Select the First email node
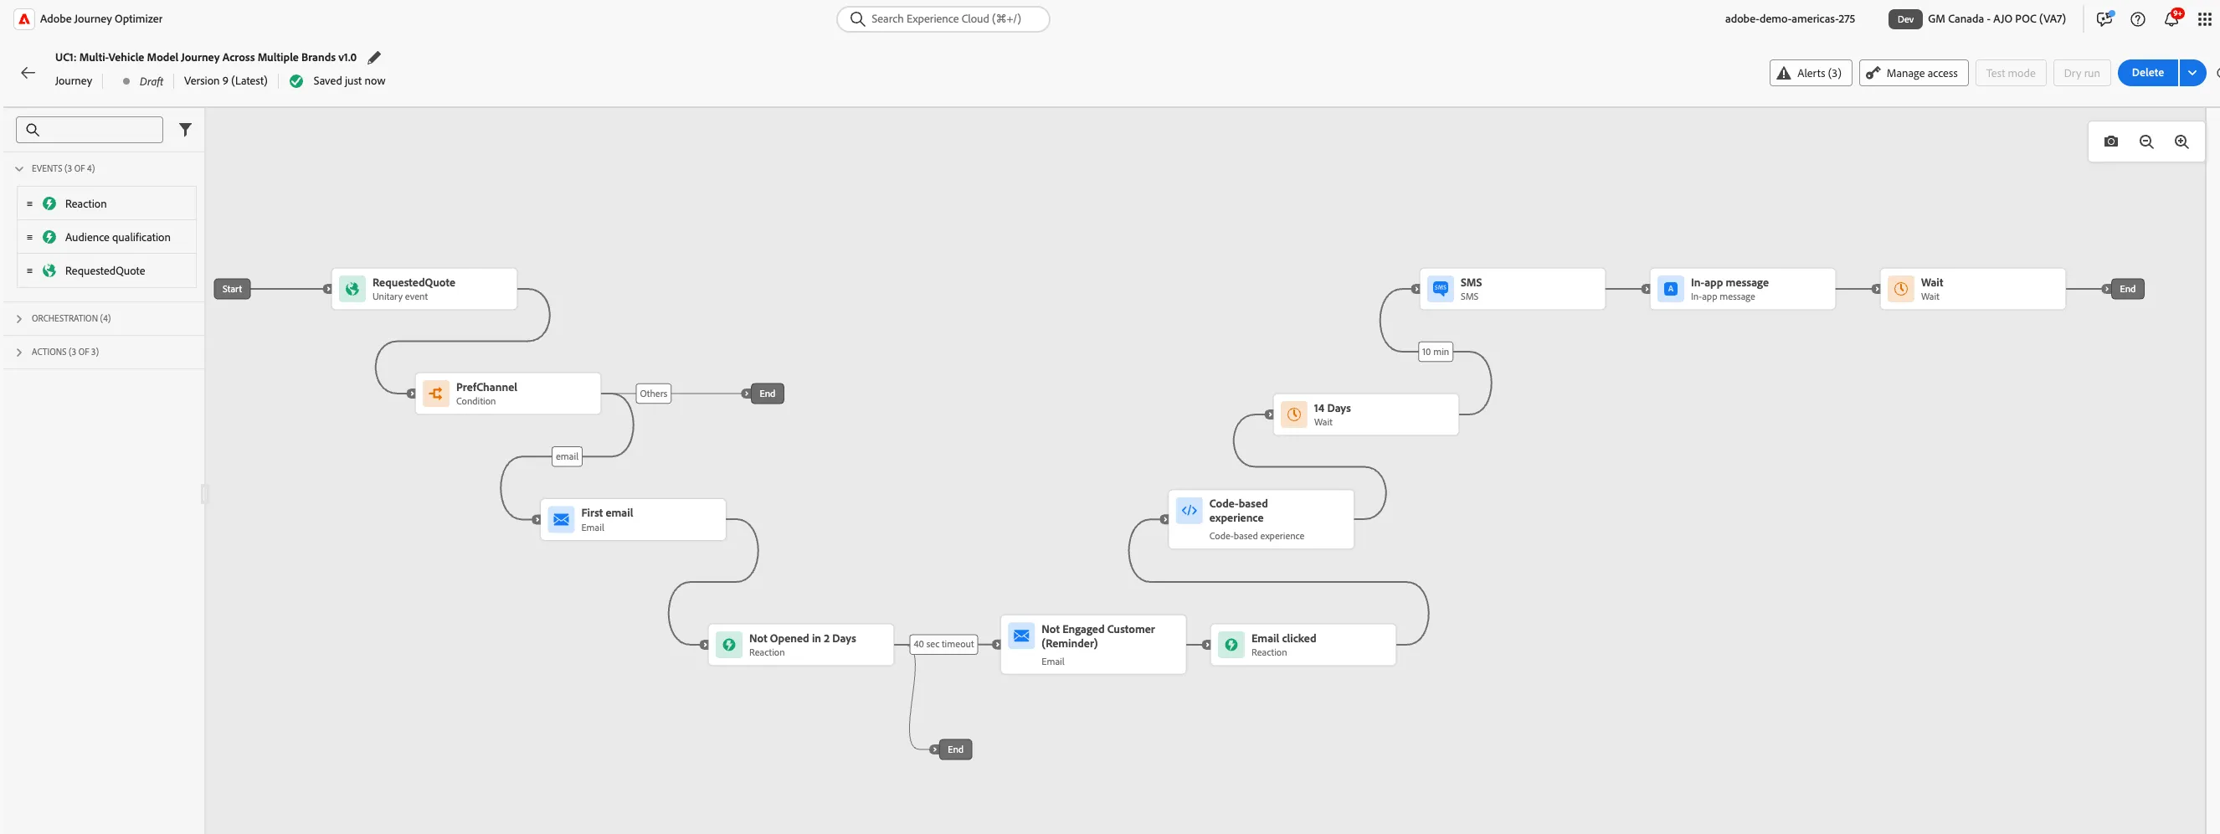2220x834 pixels. coord(633,519)
